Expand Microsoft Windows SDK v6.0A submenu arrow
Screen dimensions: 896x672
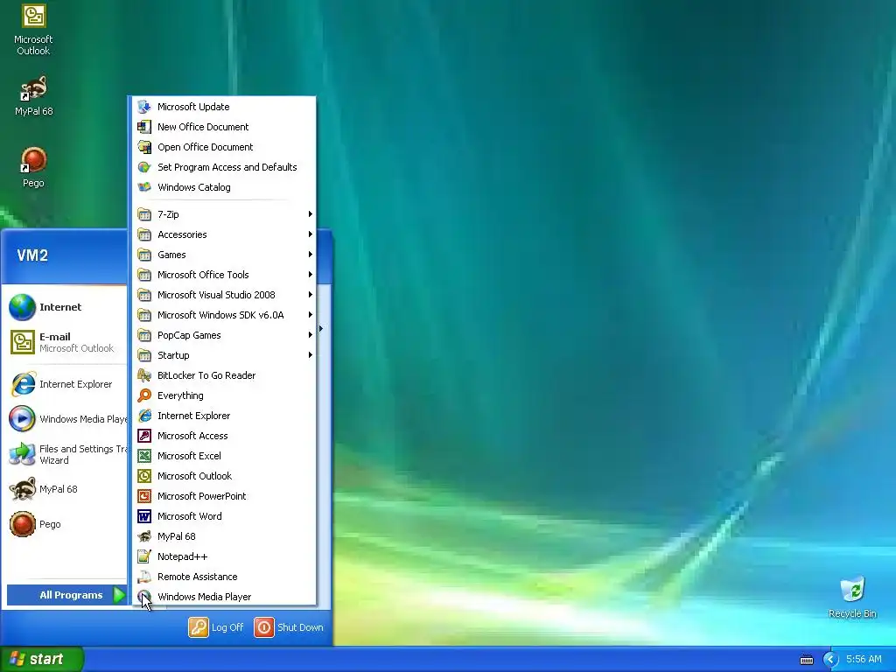pyautogui.click(x=311, y=315)
